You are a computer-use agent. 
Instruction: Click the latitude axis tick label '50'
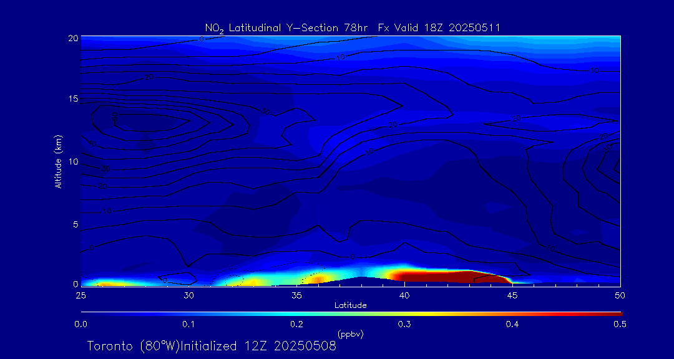click(620, 295)
